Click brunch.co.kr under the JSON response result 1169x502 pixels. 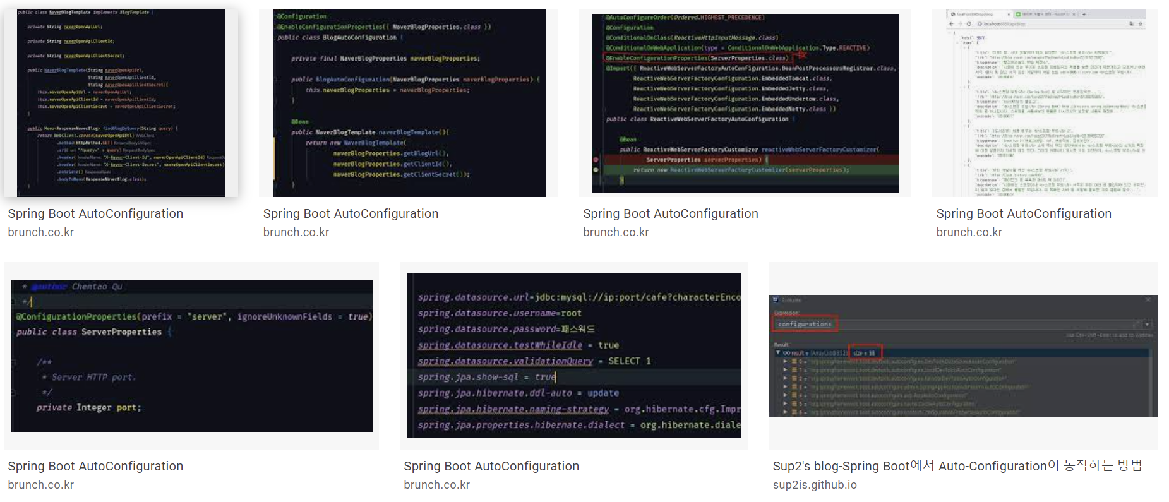(x=969, y=232)
